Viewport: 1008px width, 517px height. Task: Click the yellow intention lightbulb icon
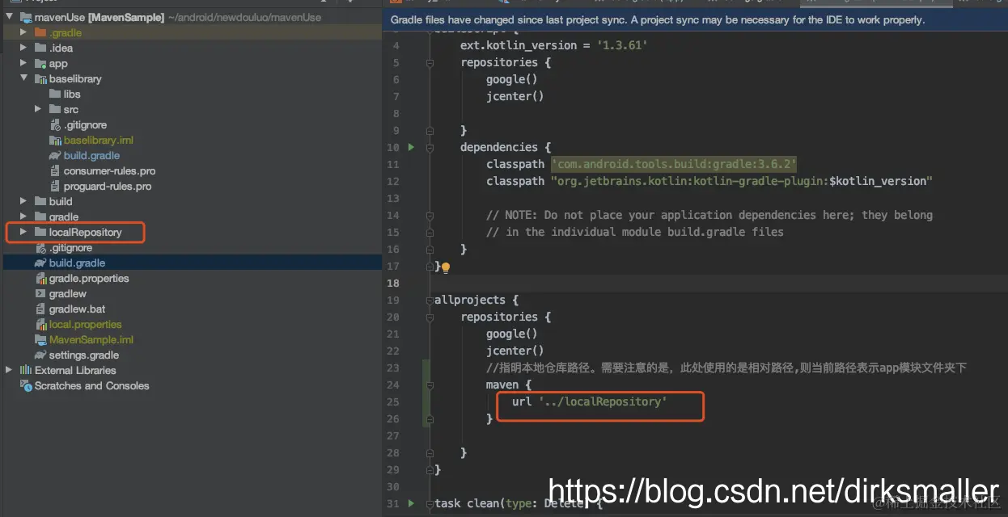pyautogui.click(x=445, y=267)
